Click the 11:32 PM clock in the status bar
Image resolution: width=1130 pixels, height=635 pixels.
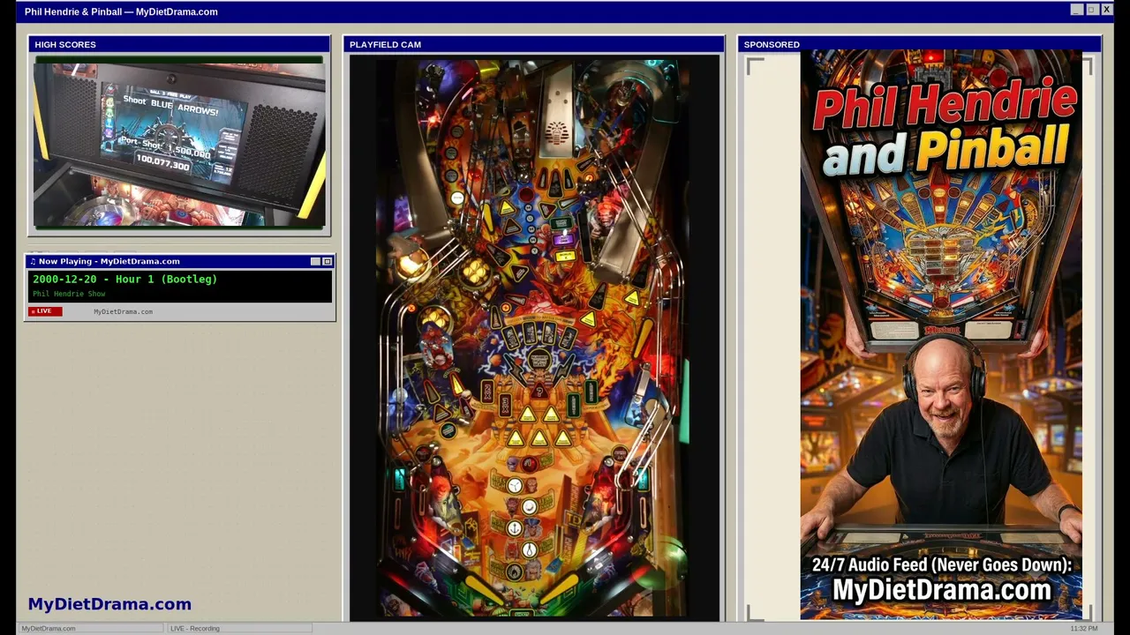coord(1083,628)
